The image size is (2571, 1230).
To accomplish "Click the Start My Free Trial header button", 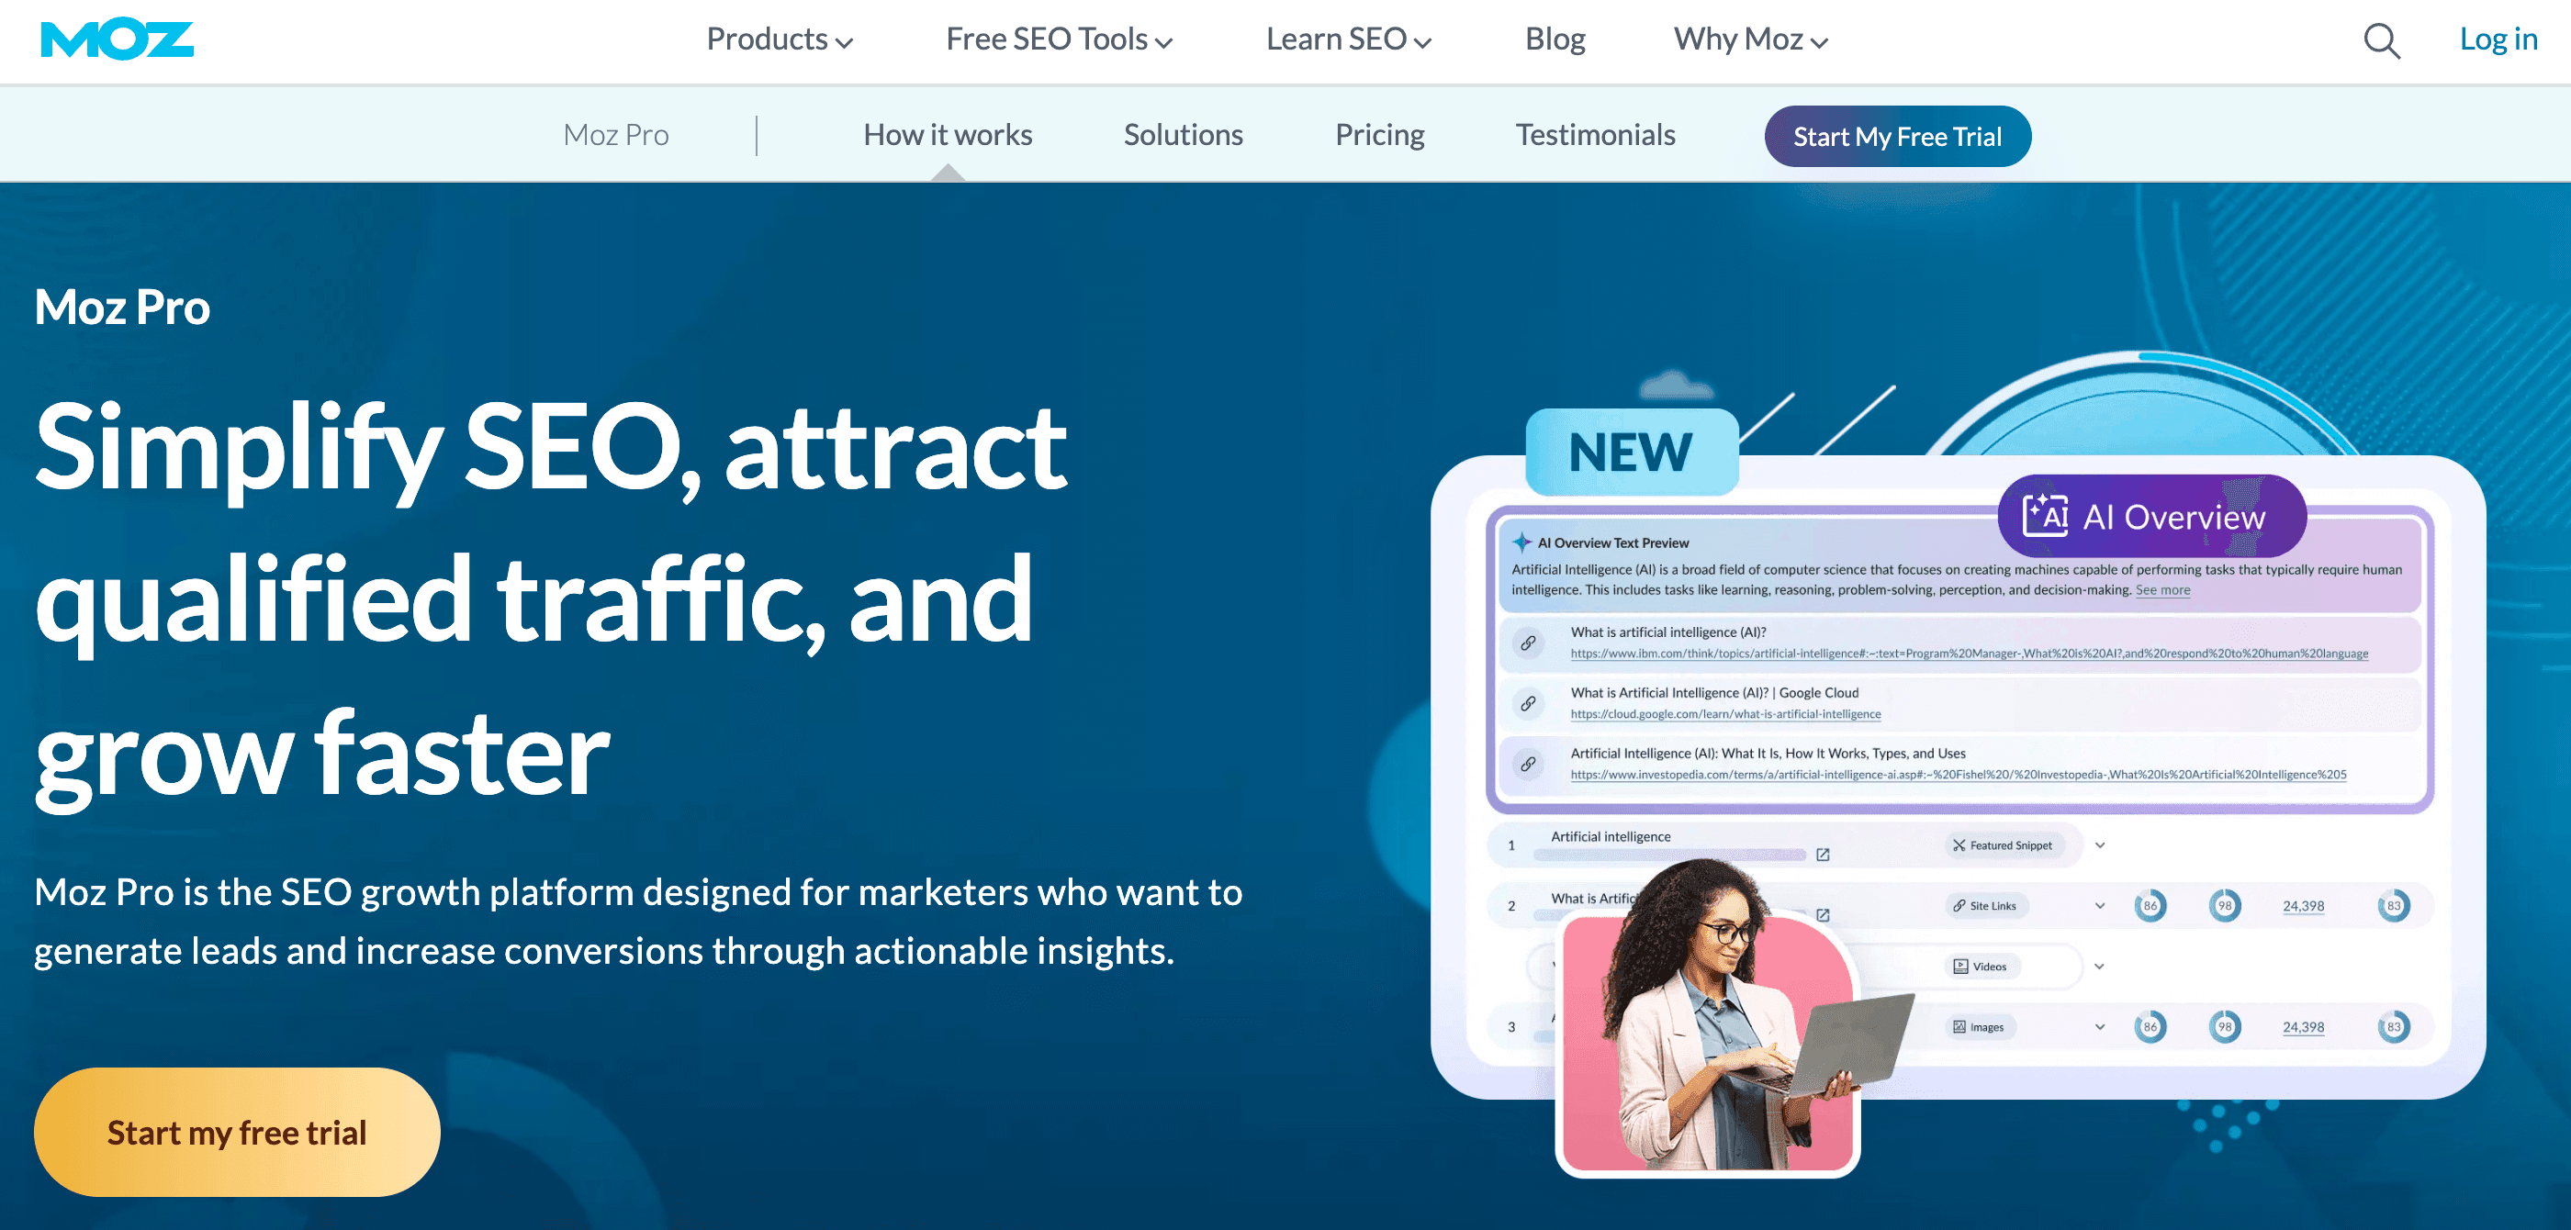I will (x=1897, y=137).
